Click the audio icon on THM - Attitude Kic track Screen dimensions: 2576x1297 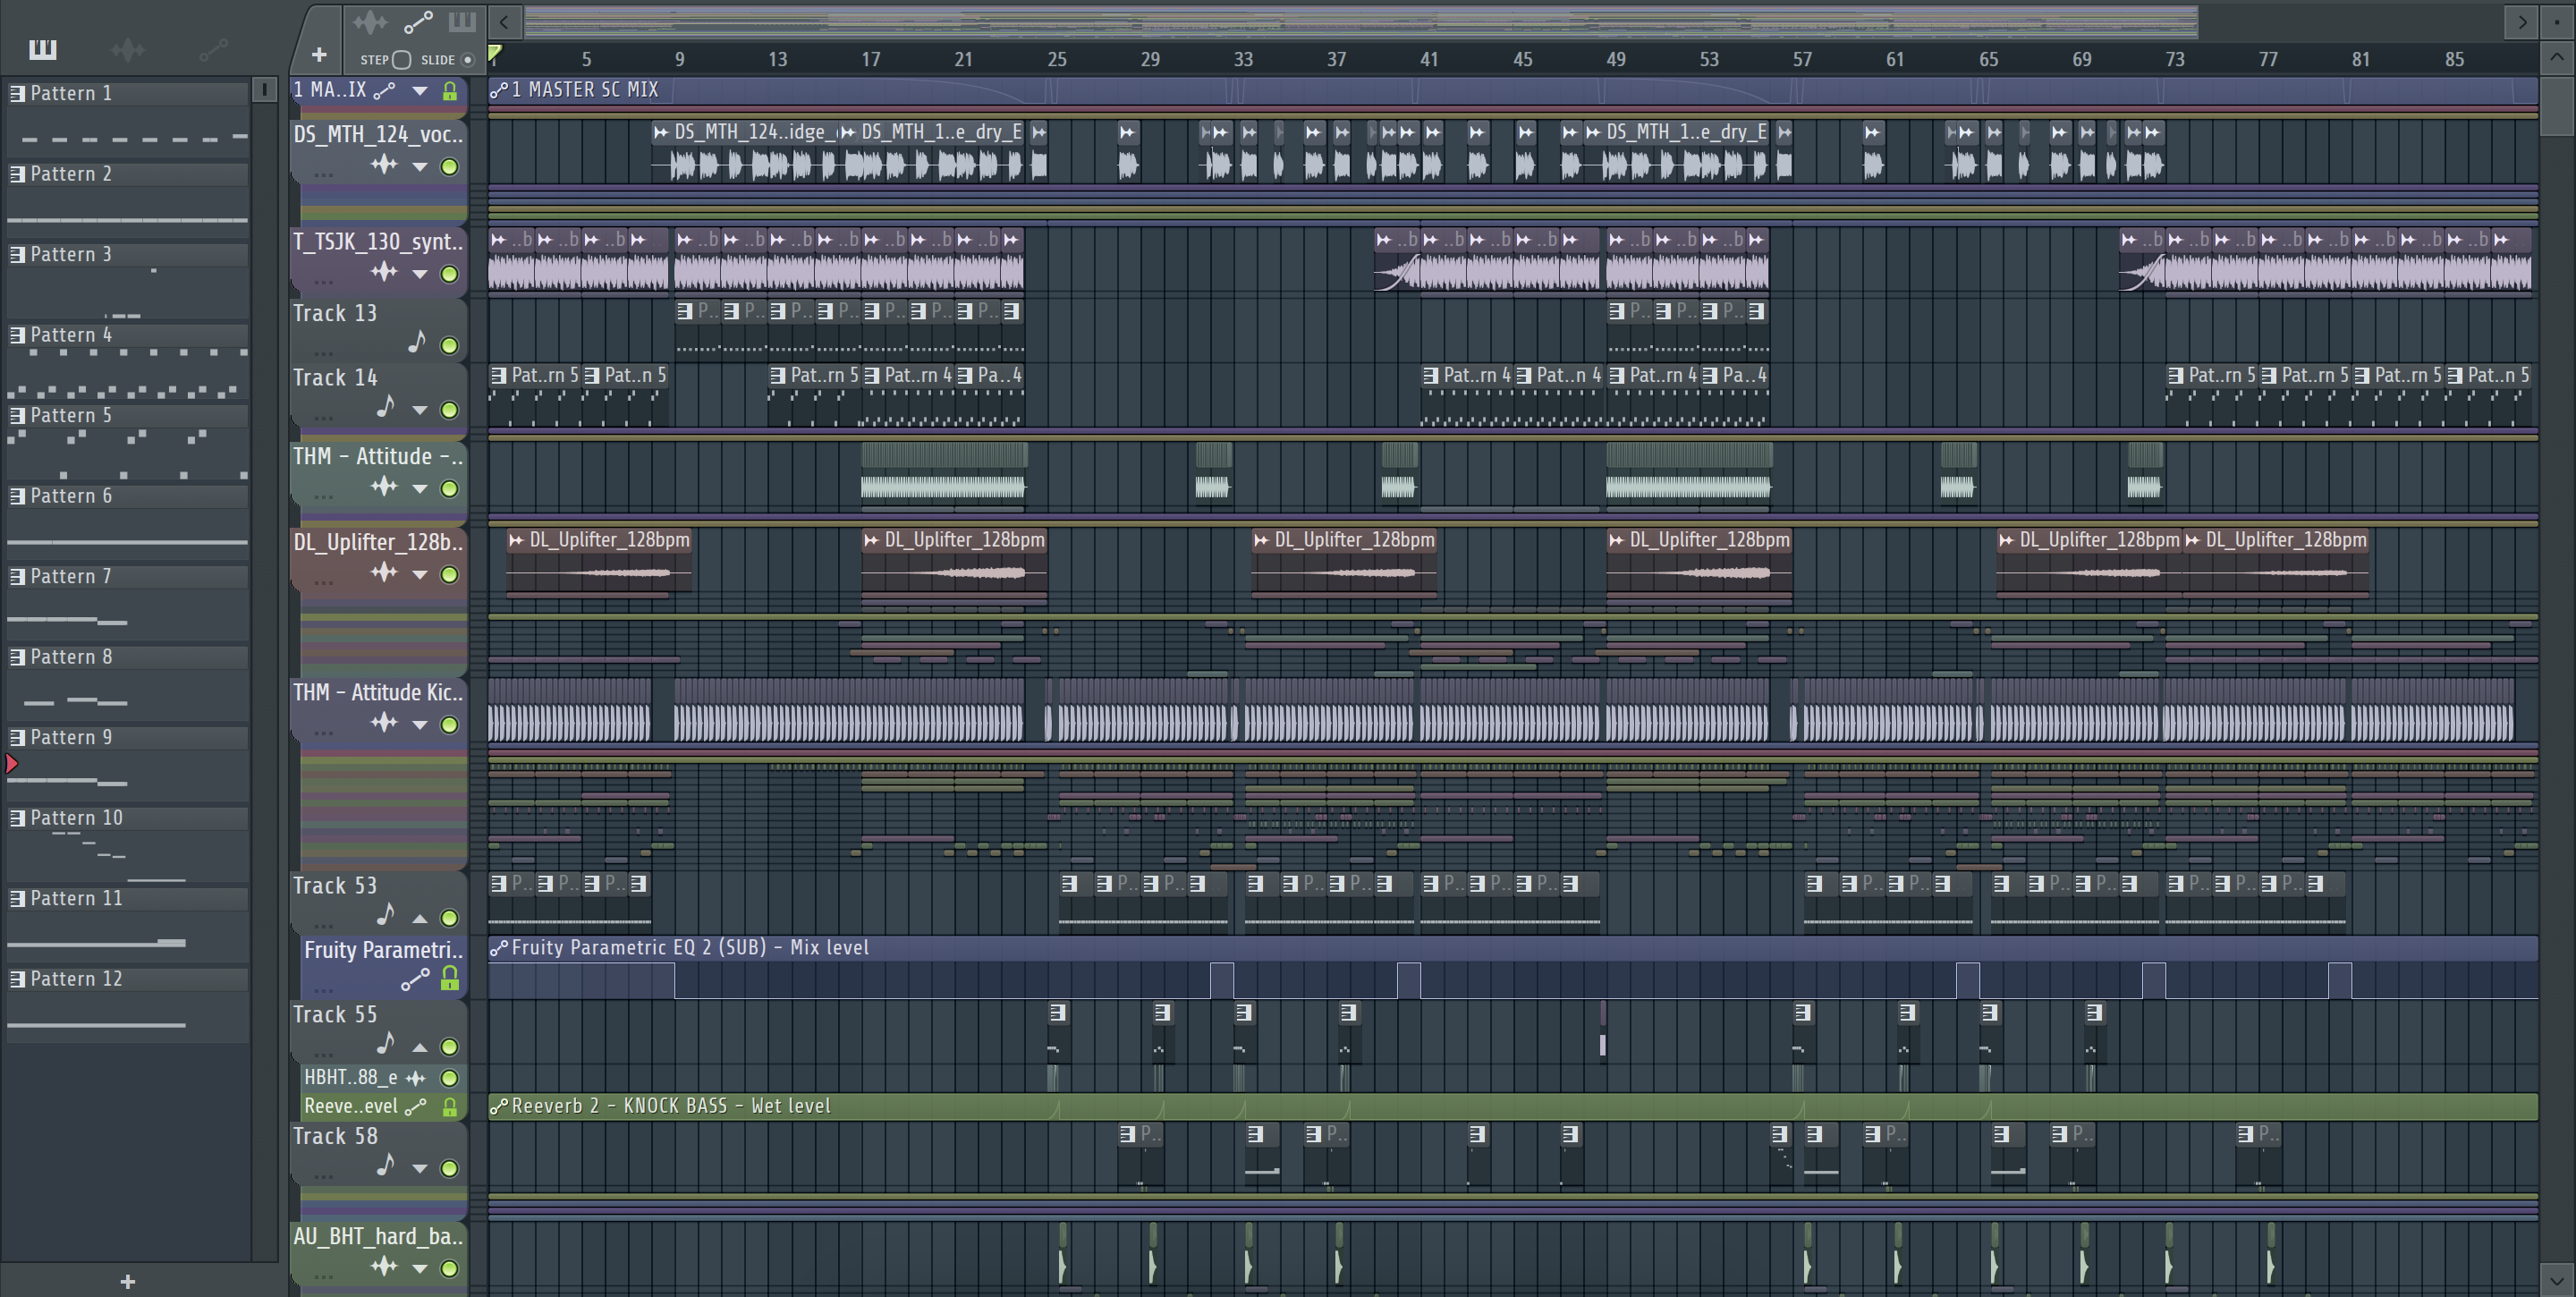pos(384,723)
